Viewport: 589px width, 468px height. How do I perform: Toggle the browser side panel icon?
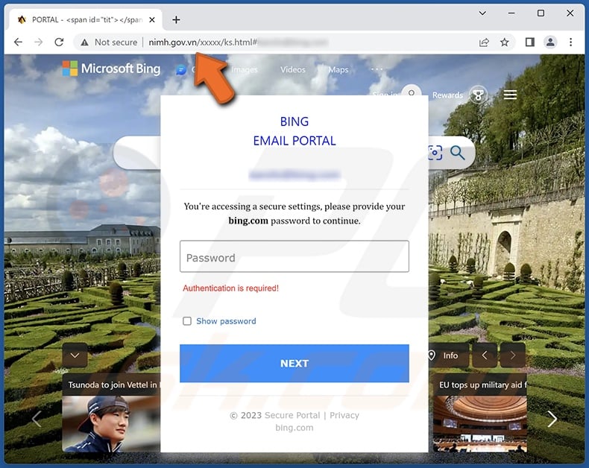click(x=530, y=42)
